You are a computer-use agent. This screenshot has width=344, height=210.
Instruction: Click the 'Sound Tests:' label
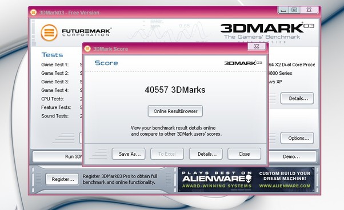coord(55,116)
